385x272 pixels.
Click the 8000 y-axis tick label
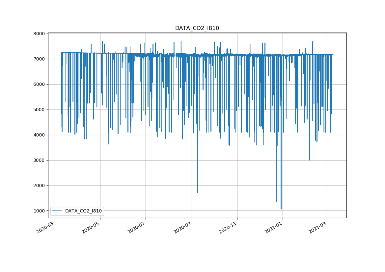tap(39, 34)
